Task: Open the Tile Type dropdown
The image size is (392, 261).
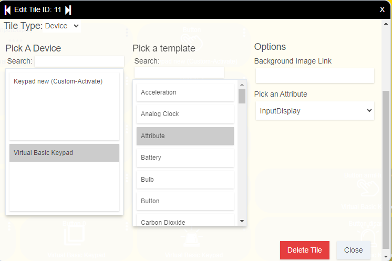Action: pyautogui.click(x=62, y=26)
